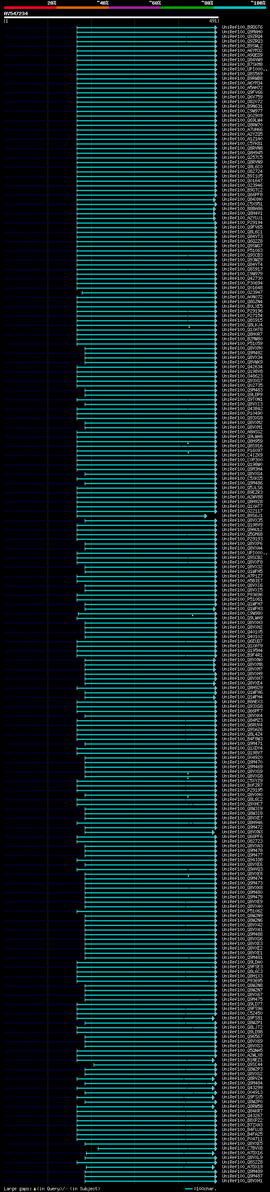Select hit label UniRef100_Q9SCB2
This screenshot has width=270, height=1192.
click(242, 558)
